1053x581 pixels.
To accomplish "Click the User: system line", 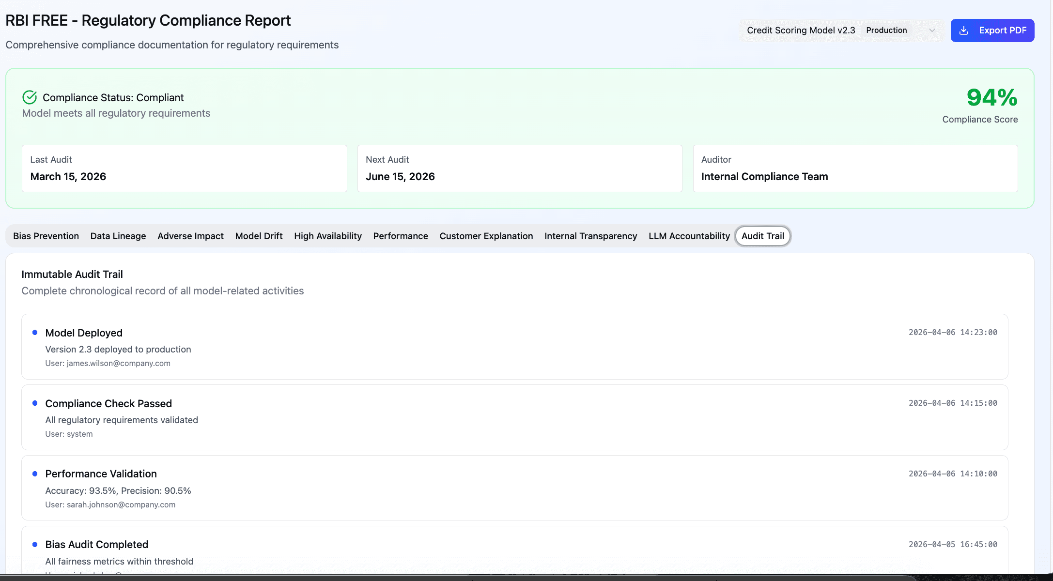I will 69,434.
